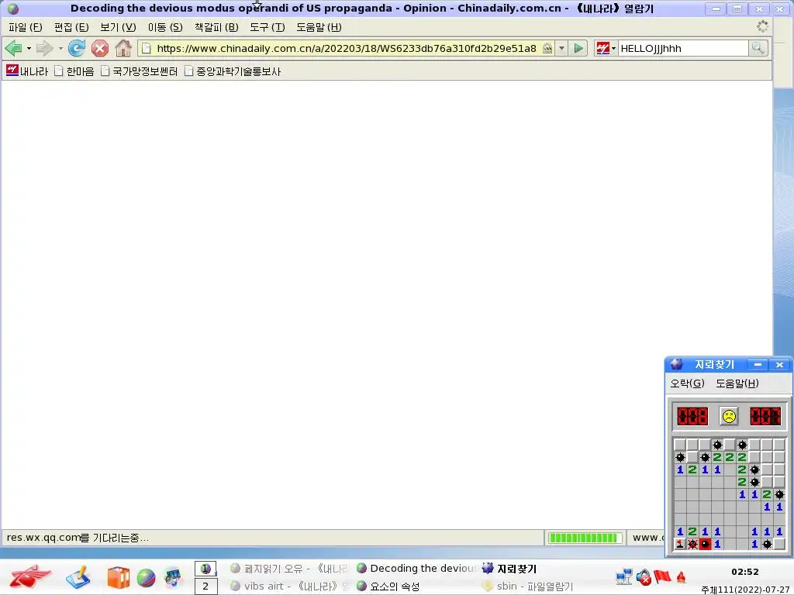
Task: Launch the music media player taskbar icon
Action: coord(173,578)
